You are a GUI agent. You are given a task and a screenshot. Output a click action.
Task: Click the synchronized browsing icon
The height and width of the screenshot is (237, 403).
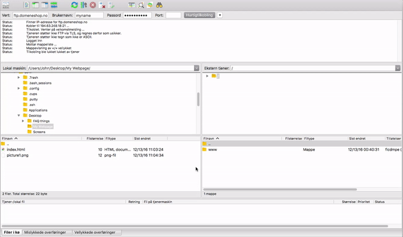pyautogui.click(x=150, y=5)
